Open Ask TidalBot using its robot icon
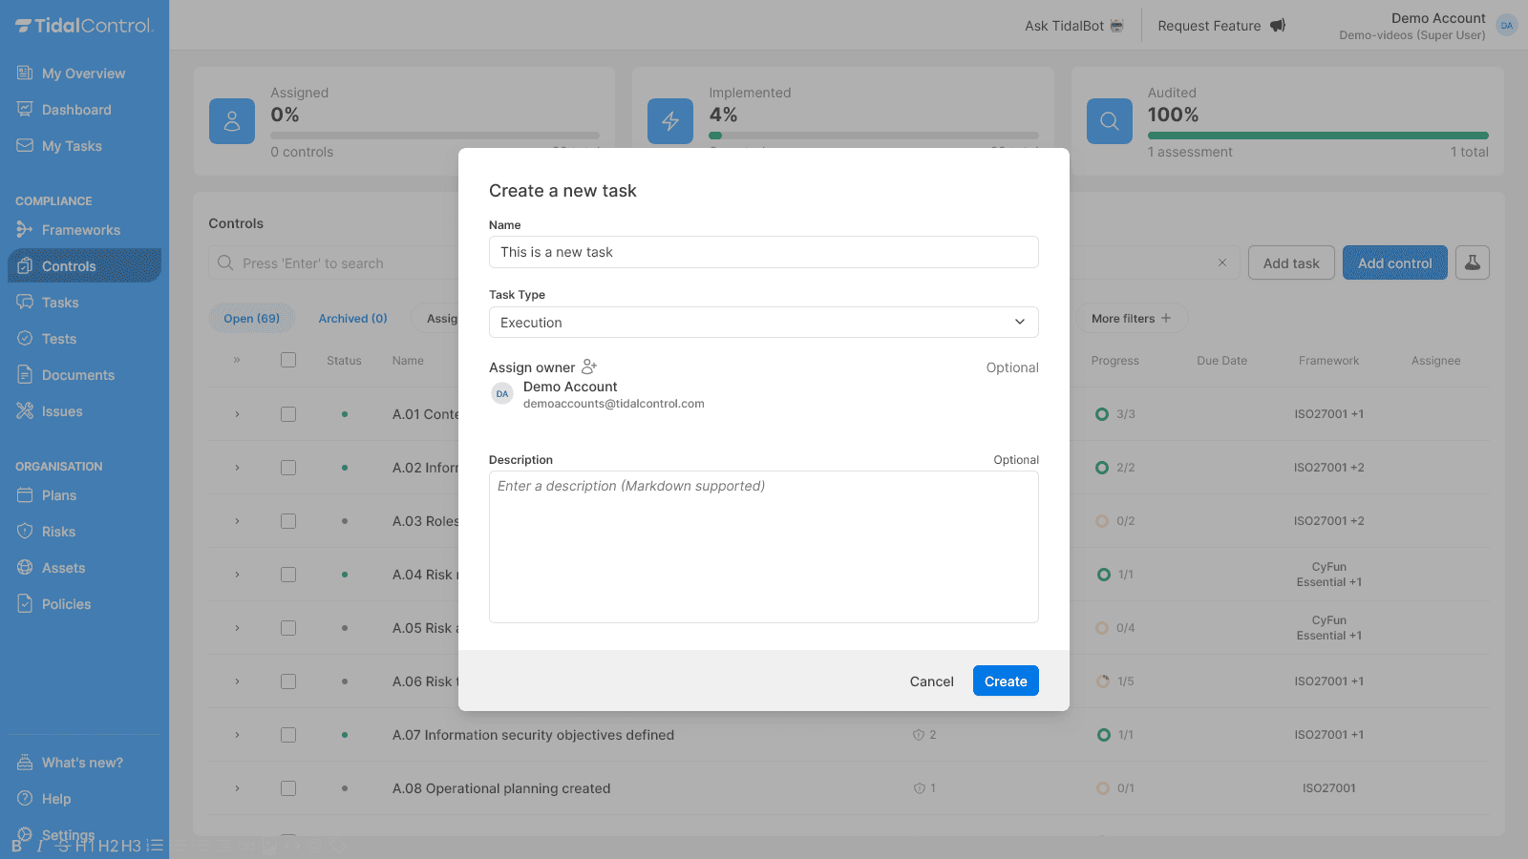The width and height of the screenshot is (1528, 859). (x=1116, y=26)
